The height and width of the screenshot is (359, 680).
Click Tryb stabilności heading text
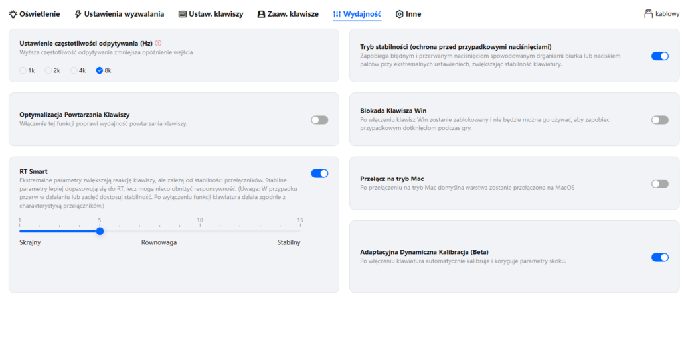(x=456, y=47)
